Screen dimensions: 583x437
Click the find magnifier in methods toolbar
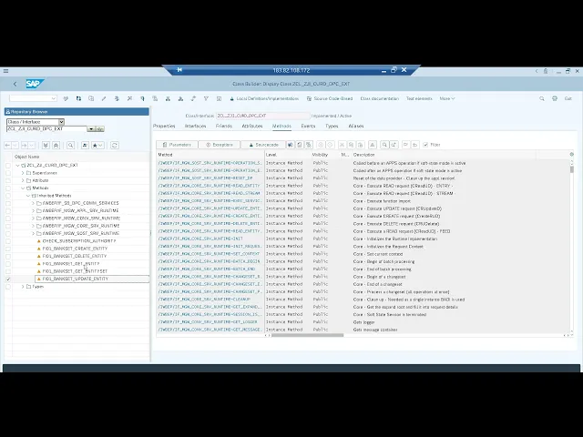pyautogui.click(x=384, y=145)
